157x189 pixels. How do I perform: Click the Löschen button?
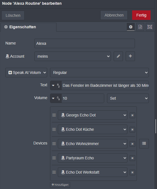click(x=13, y=15)
